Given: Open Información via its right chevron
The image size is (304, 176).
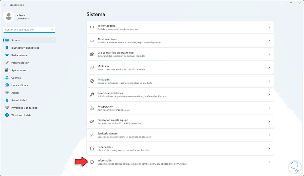Looking at the screenshot, I should 269,162.
